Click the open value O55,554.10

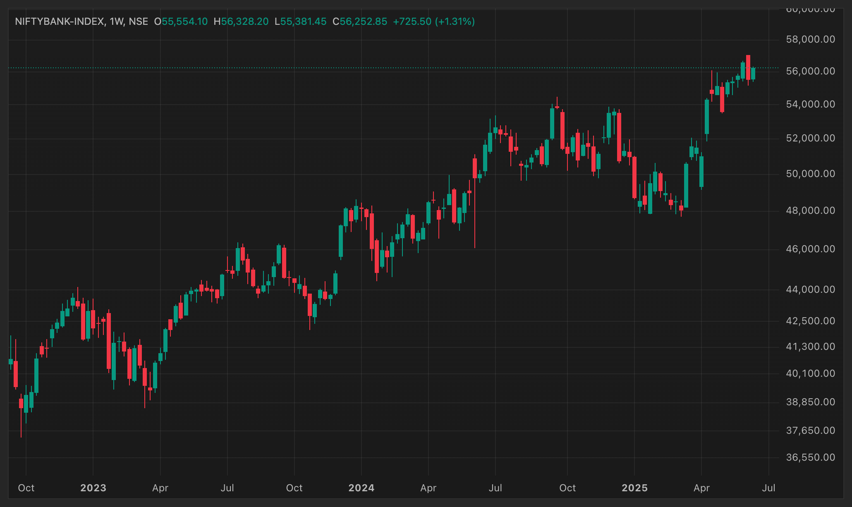(181, 22)
